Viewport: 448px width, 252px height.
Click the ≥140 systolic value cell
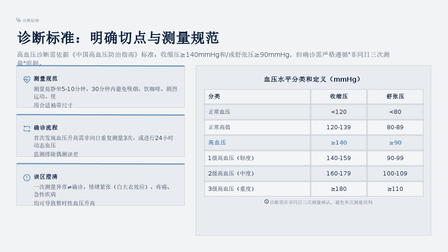(x=339, y=143)
